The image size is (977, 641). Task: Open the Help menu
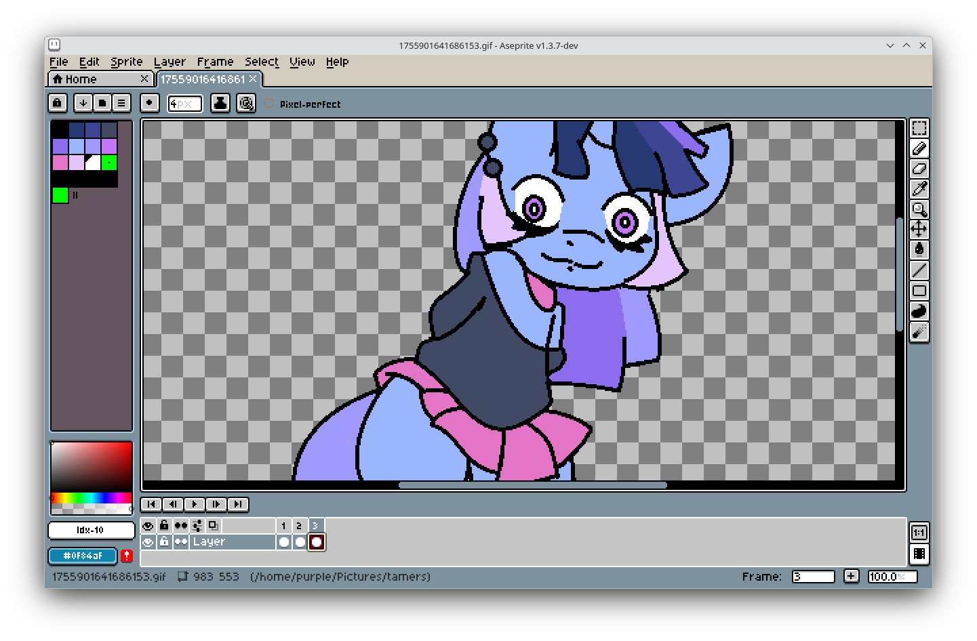point(337,62)
